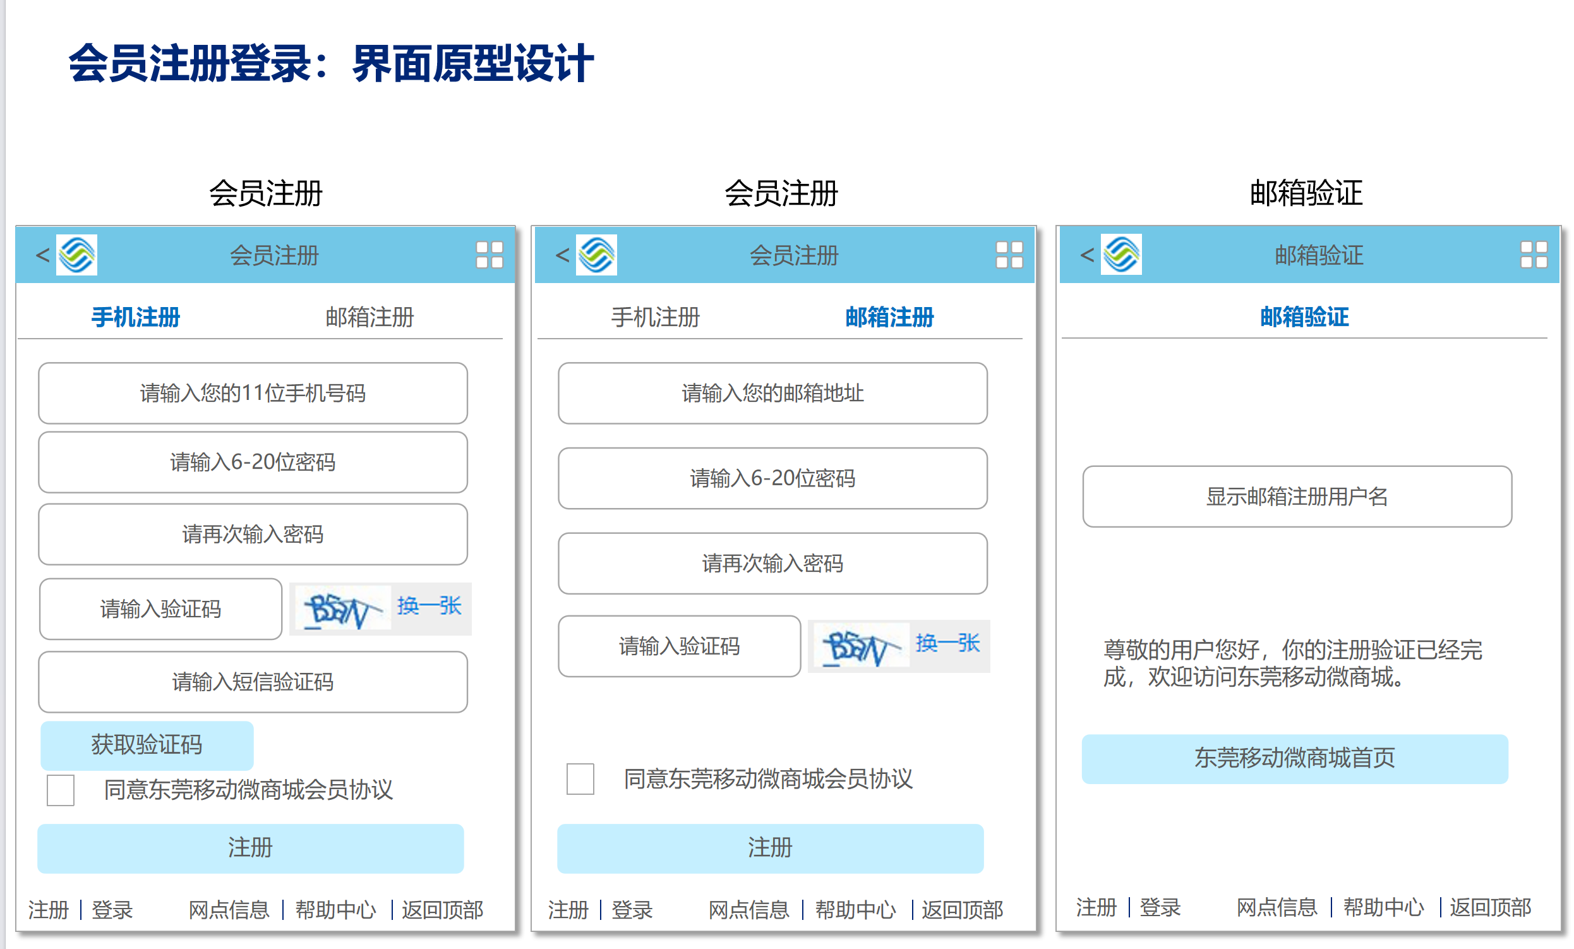Click 请再次输入密码 field in email registration
Screen dimensions: 1574x949
773,563
